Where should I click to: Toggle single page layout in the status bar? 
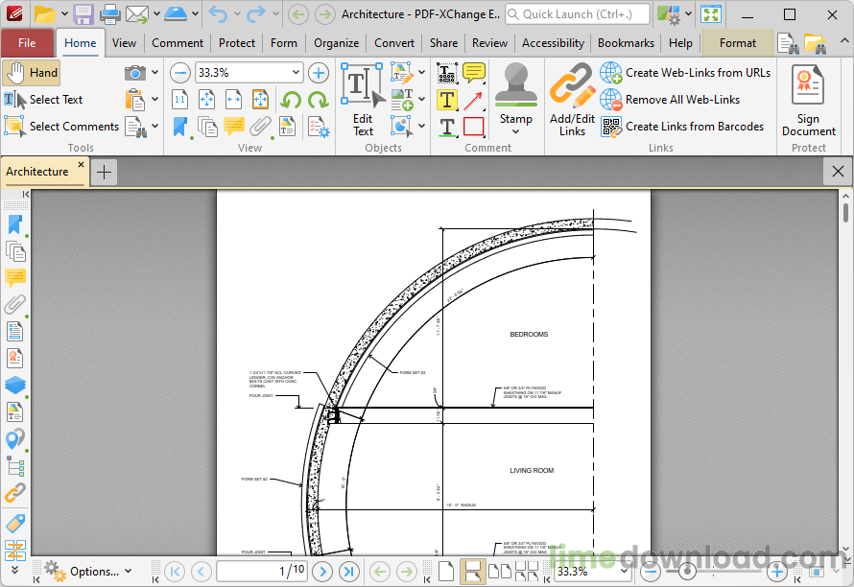click(x=446, y=570)
